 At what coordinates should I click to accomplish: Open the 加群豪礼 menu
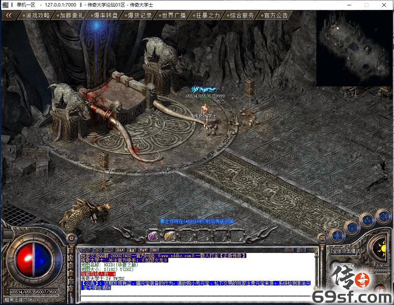70,16
